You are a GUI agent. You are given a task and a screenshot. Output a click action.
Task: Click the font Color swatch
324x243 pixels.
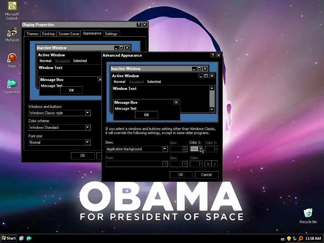[x=196, y=164]
